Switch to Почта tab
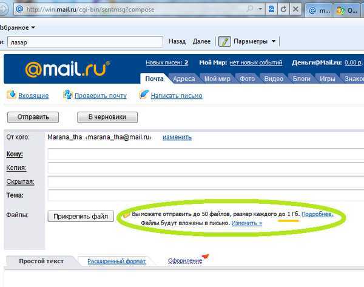The width and height of the screenshot is (364, 287). pos(154,79)
